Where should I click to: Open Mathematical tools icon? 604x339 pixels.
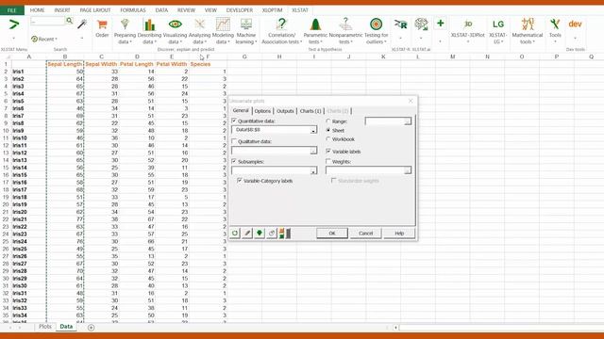tap(528, 24)
